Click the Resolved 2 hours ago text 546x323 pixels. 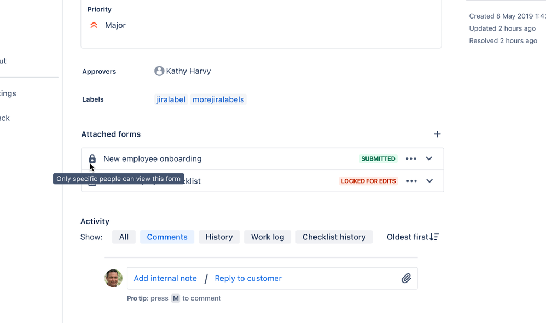pos(503,40)
